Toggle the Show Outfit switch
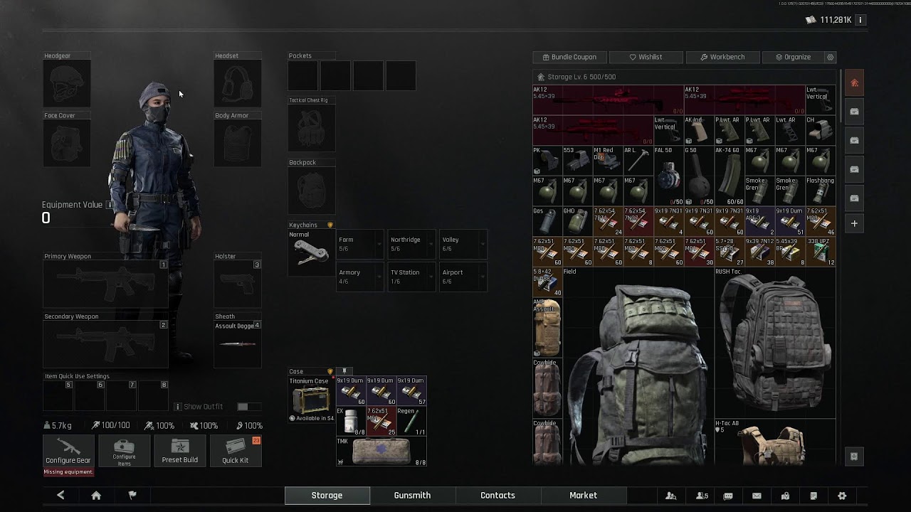 248,407
